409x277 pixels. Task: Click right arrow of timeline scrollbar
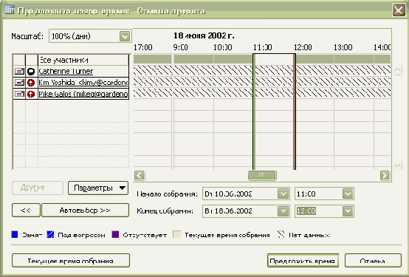click(385, 175)
